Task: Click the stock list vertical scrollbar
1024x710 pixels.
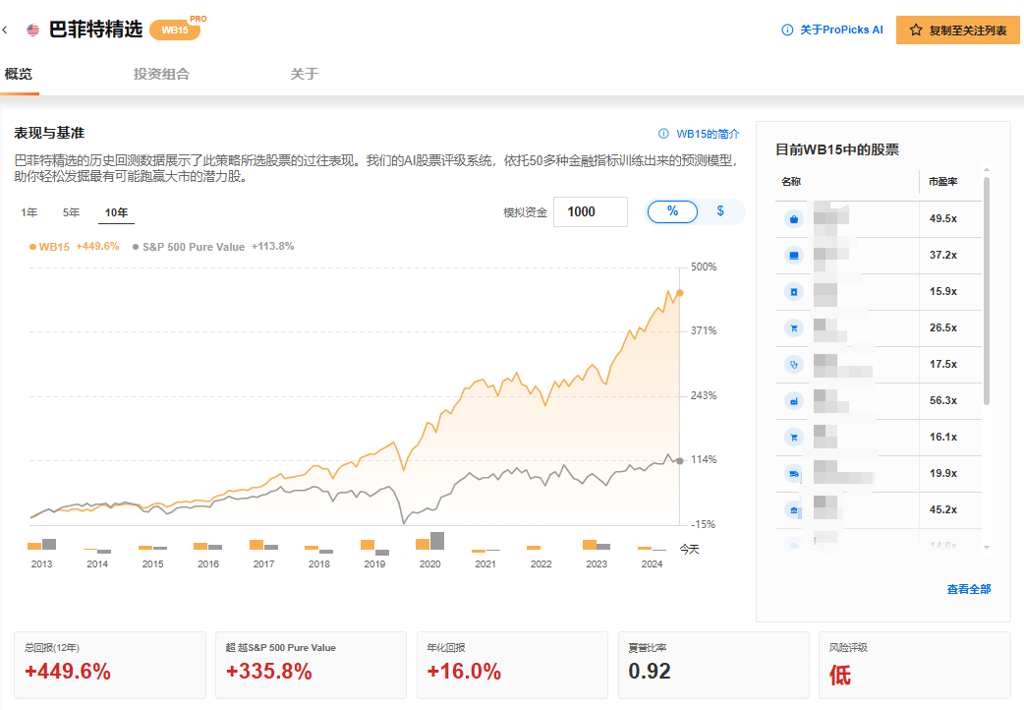Action: point(987,295)
